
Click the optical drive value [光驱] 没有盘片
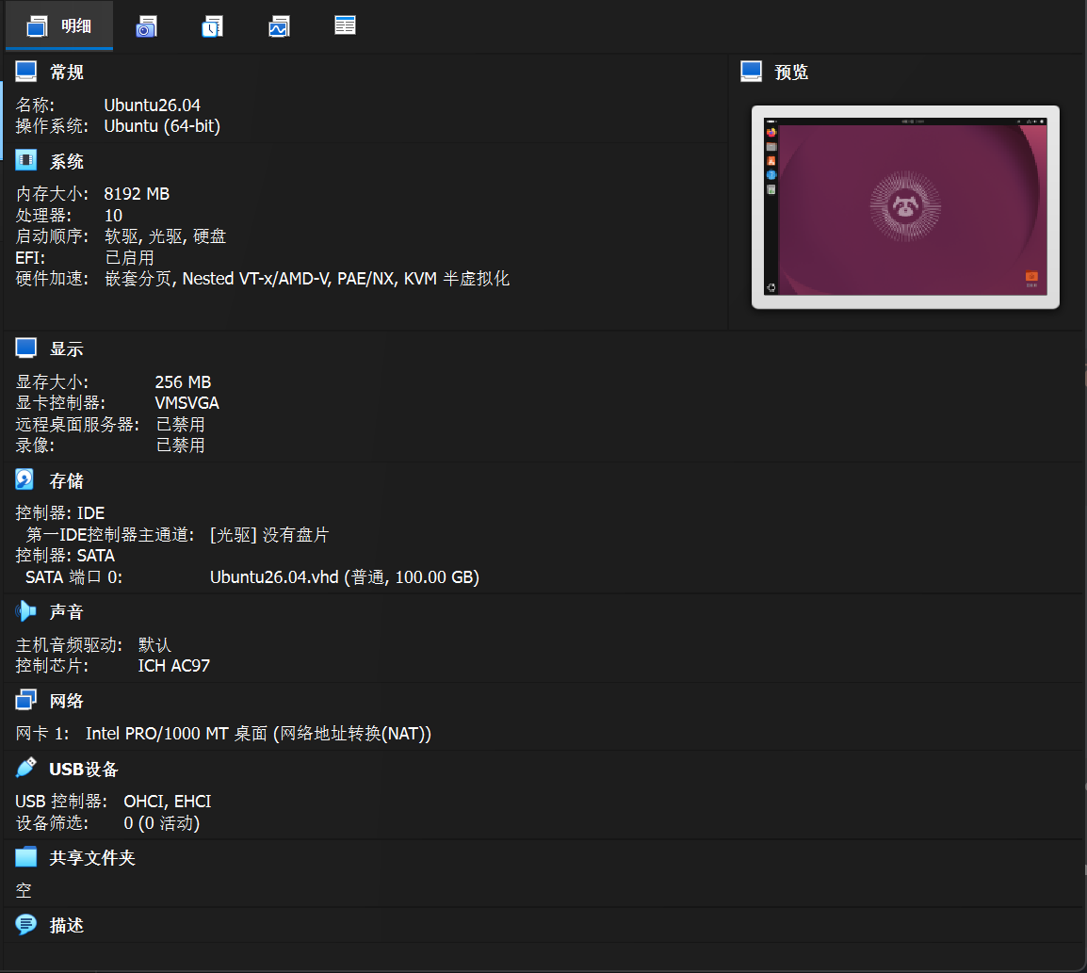(269, 535)
